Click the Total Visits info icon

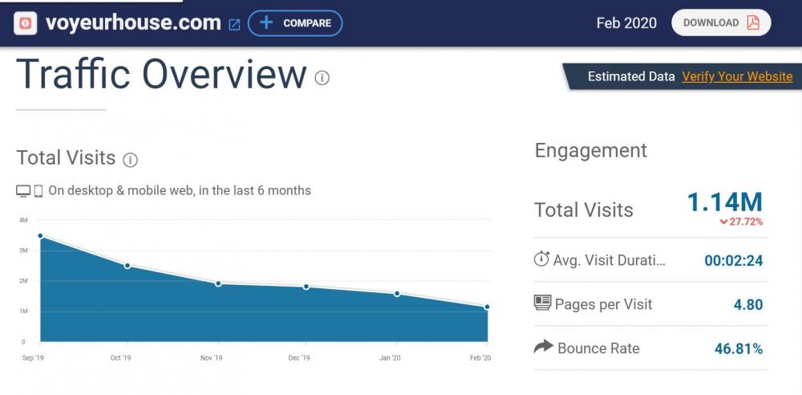[130, 160]
